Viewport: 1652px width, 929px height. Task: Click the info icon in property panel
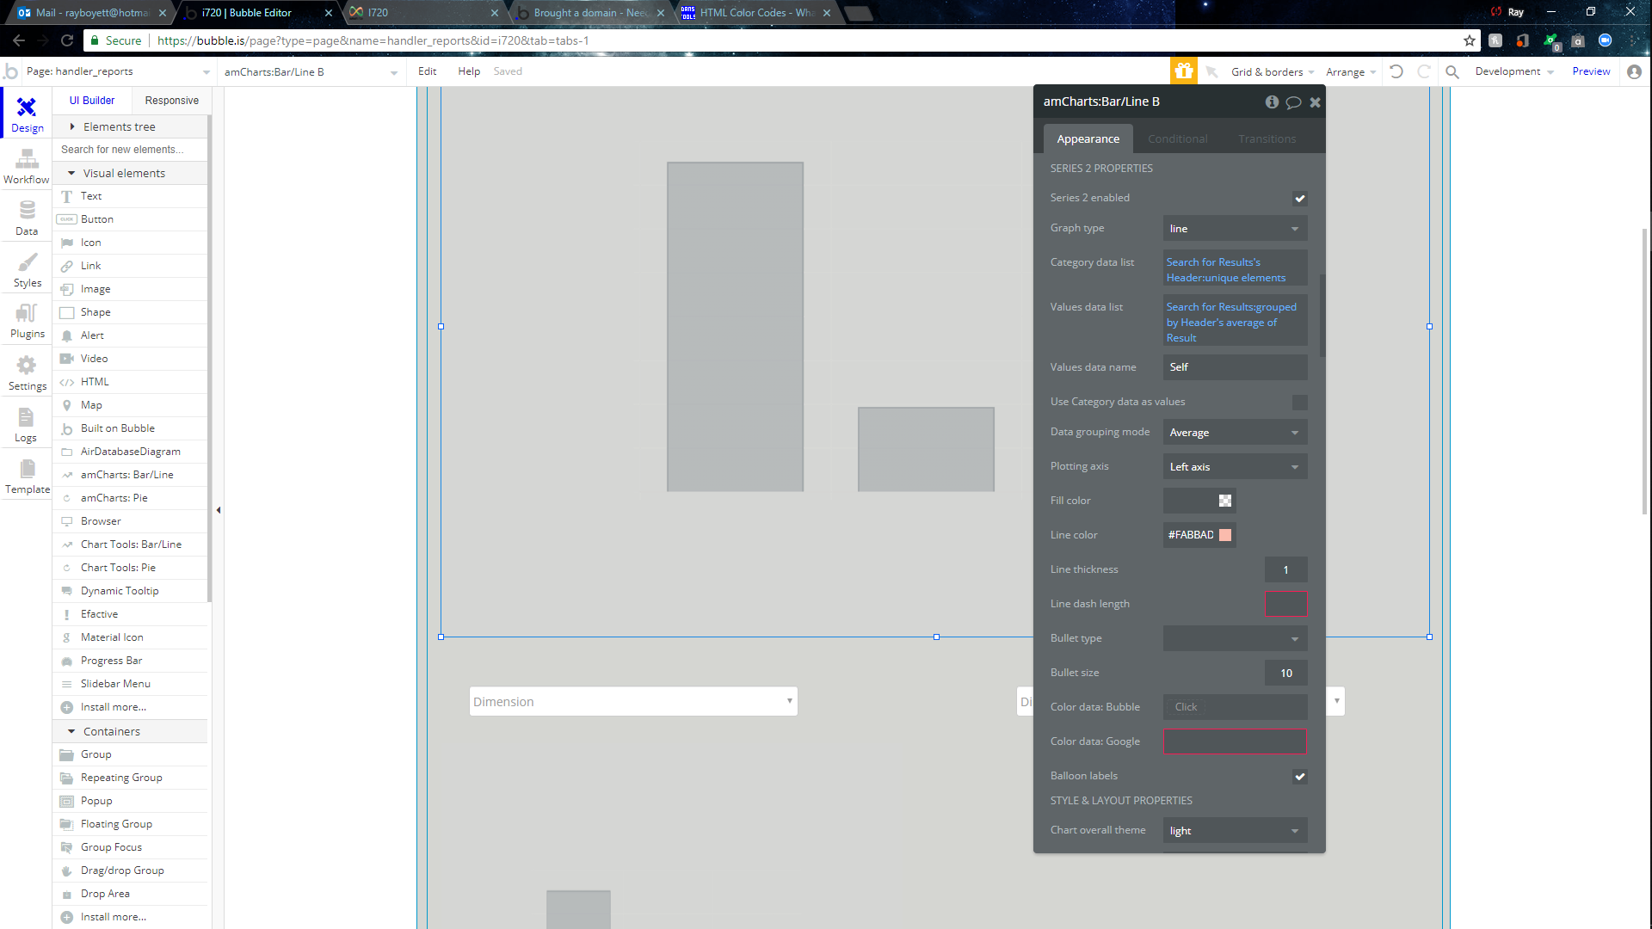tap(1272, 102)
